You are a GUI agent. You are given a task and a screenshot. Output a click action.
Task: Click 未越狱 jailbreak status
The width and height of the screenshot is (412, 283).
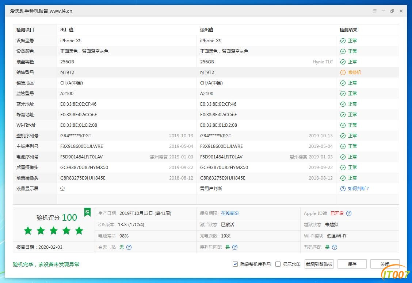[332, 225]
